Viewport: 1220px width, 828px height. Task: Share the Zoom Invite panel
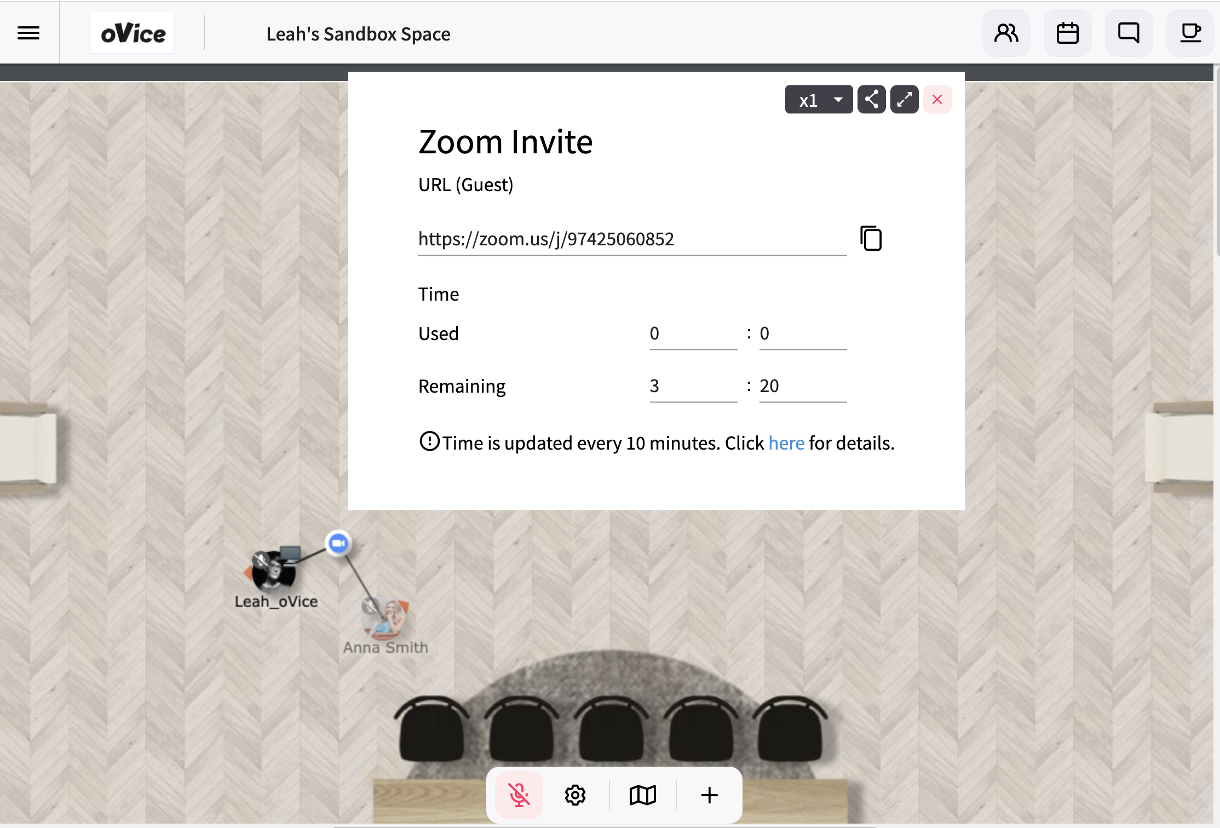pos(871,100)
